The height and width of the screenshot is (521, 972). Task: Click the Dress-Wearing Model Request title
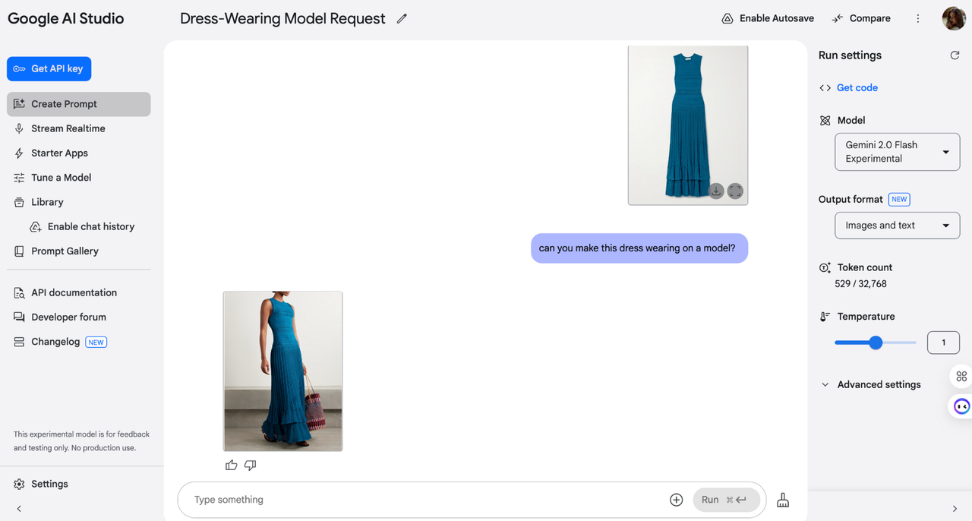click(x=282, y=18)
